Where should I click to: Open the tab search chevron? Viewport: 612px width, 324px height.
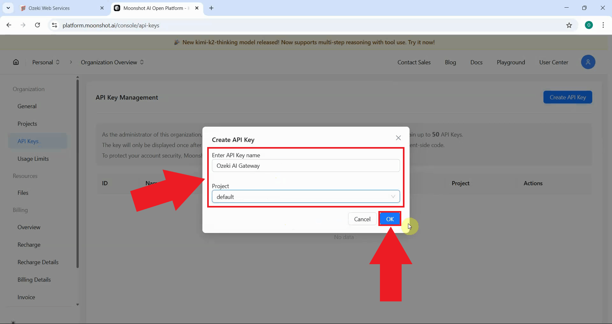click(x=8, y=8)
